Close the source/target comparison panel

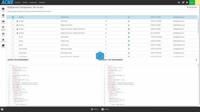tap(196, 60)
